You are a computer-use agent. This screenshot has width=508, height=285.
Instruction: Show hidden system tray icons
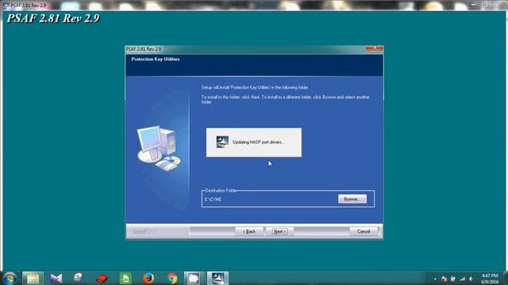tap(435, 279)
